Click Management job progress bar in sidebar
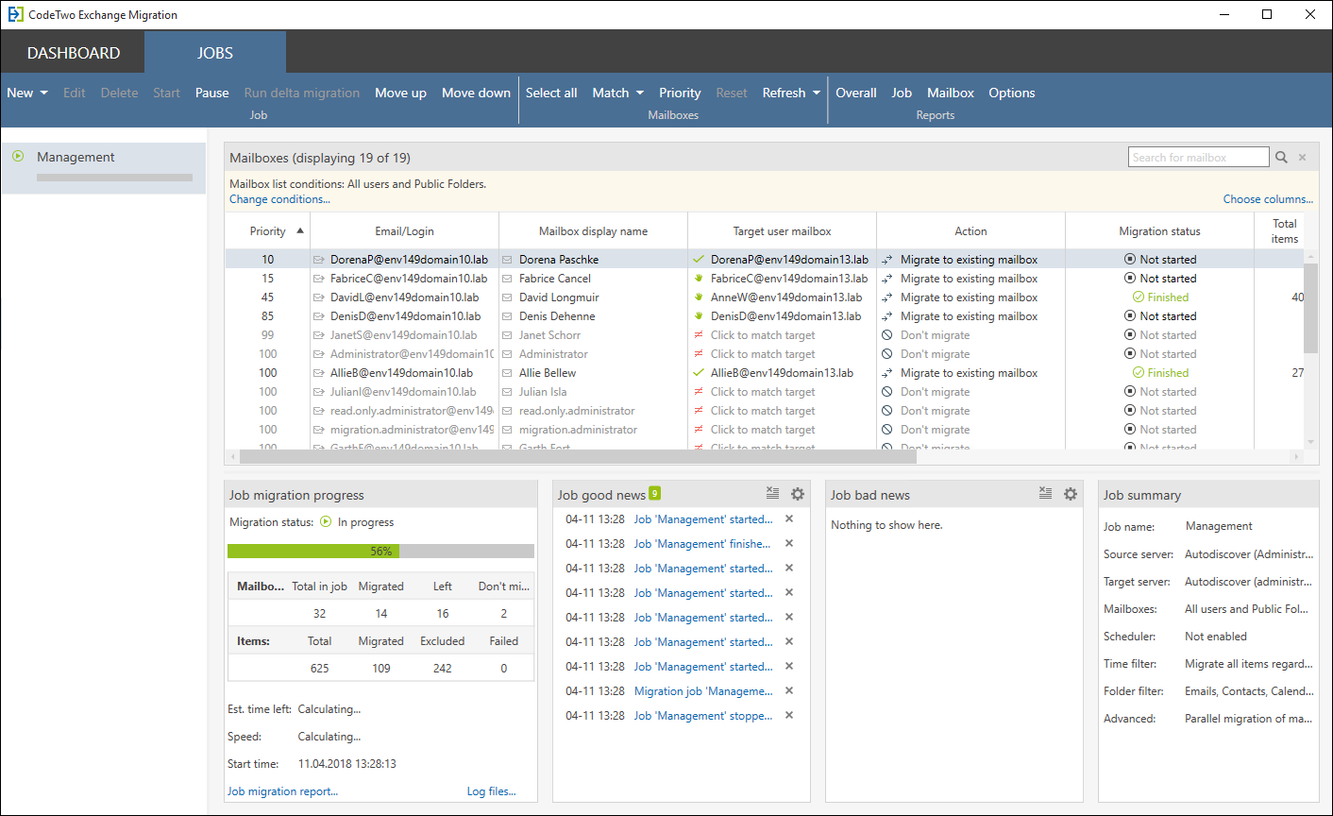Screen dimensions: 1333x816 point(114,178)
